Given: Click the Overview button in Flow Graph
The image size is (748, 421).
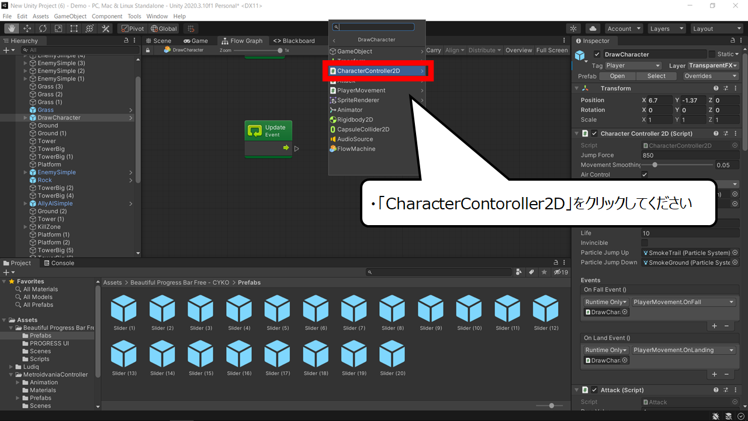Looking at the screenshot, I should click(x=518, y=50).
